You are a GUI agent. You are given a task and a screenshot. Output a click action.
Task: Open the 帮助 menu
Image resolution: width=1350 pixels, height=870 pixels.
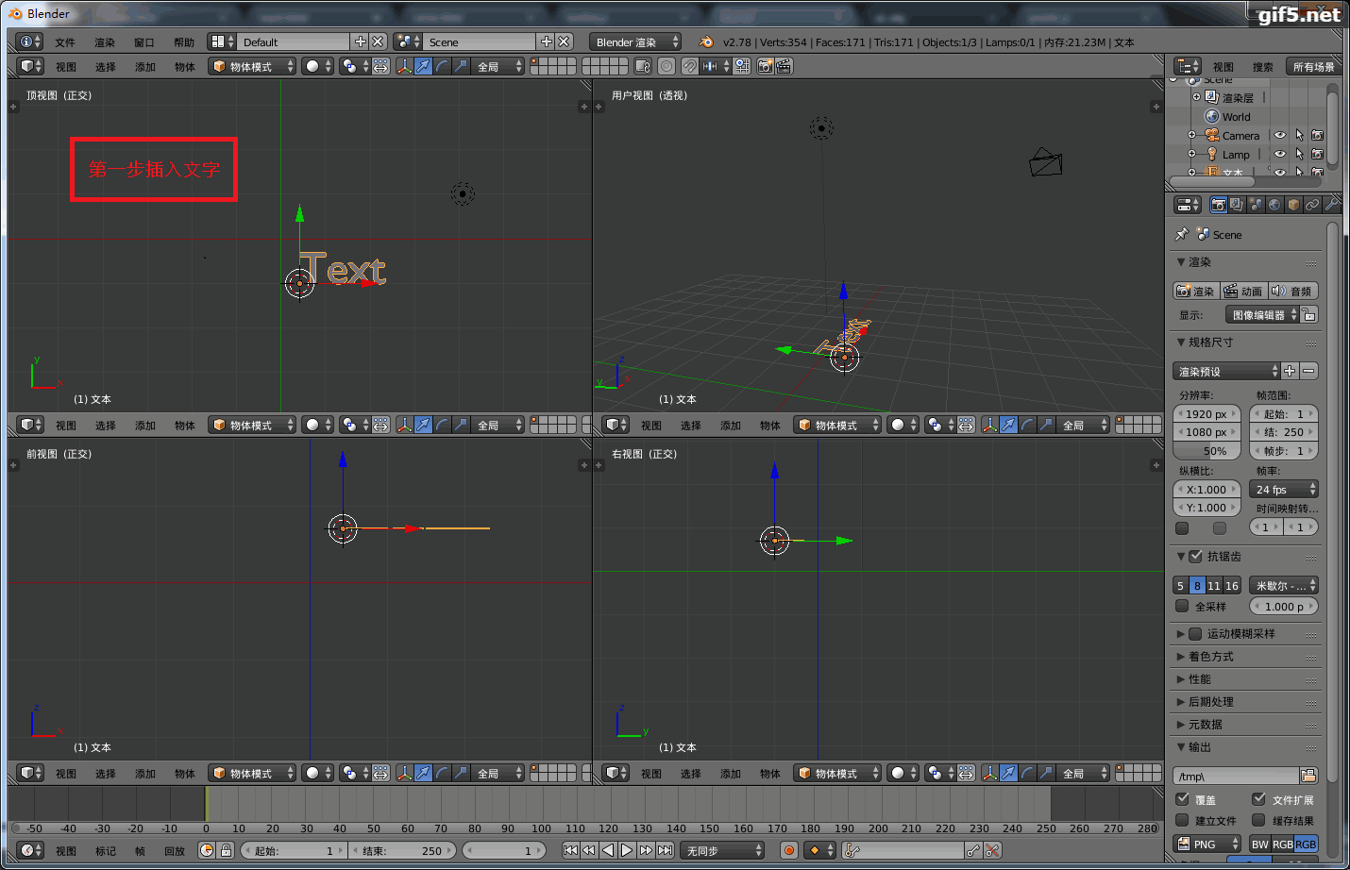[184, 42]
